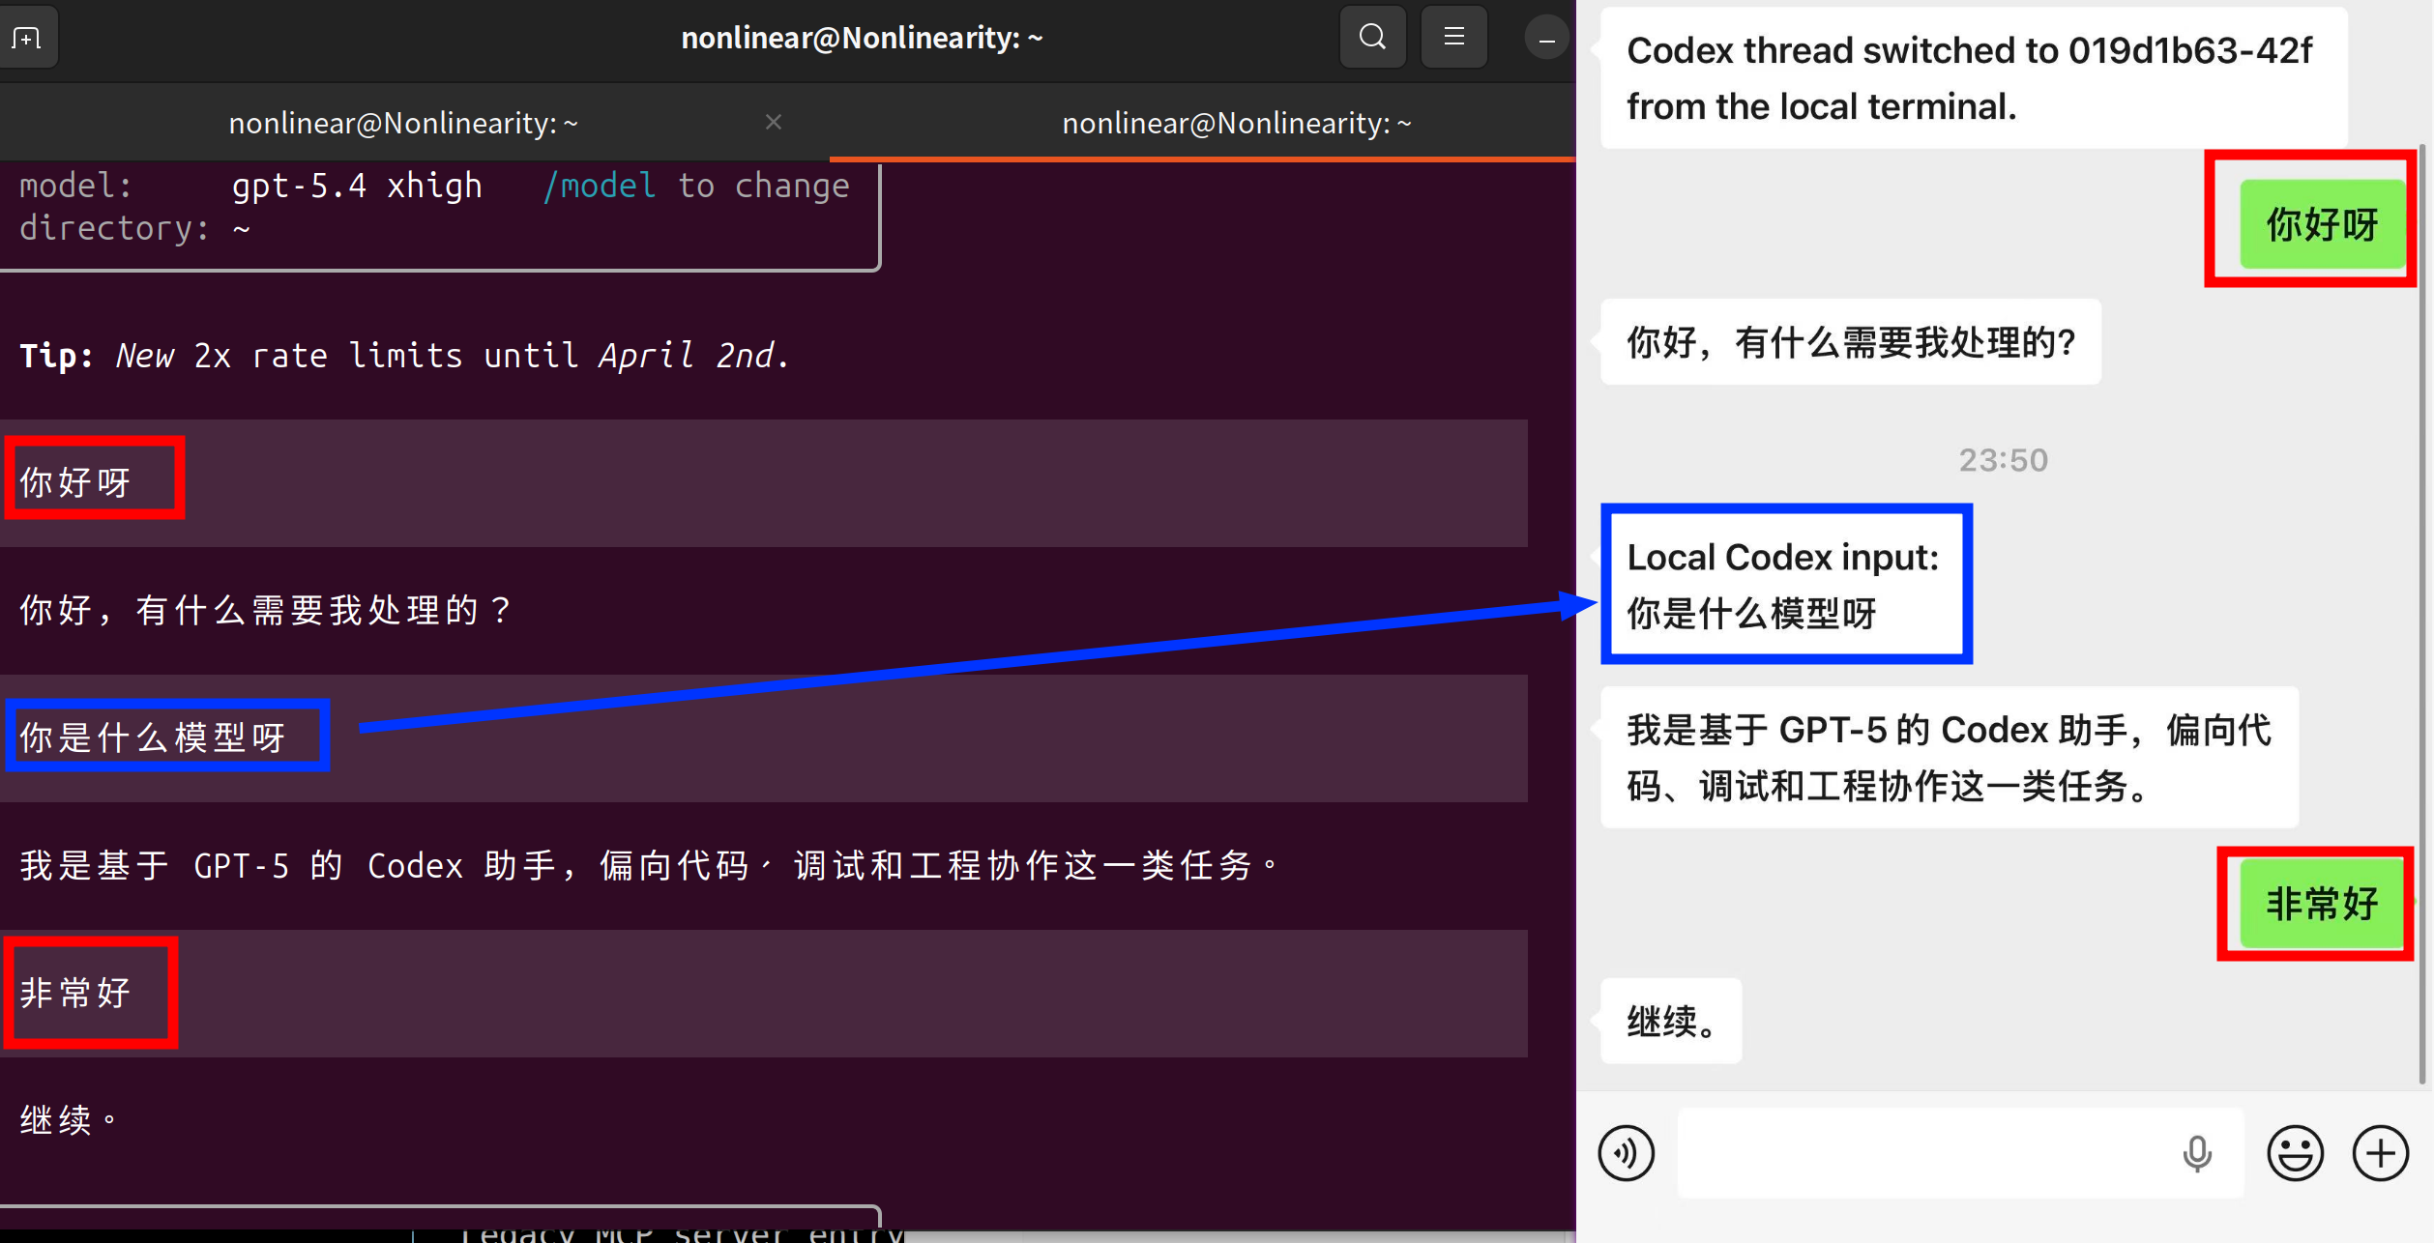
Task: Open the terminal search with the magnifier icon
Action: pos(1371,37)
